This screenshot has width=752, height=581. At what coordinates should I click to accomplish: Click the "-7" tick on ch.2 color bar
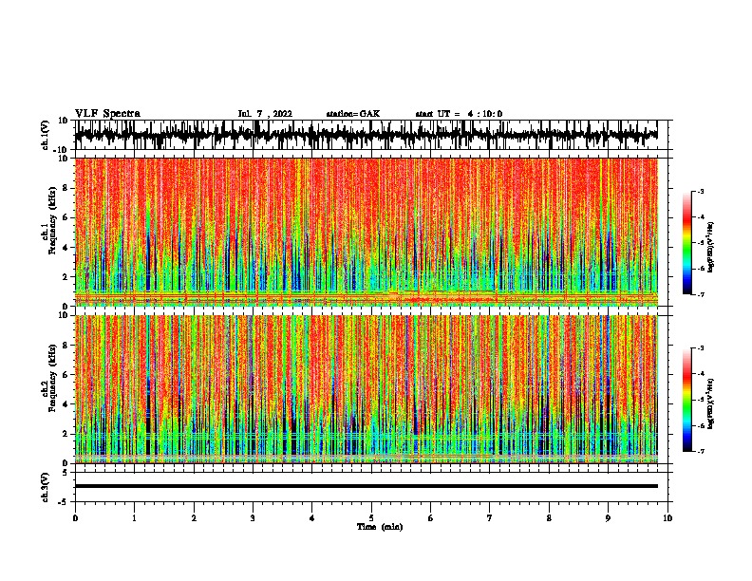click(x=700, y=451)
